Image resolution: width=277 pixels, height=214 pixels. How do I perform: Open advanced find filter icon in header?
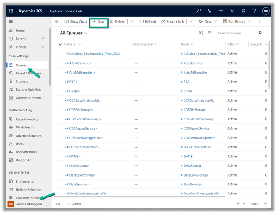(x=232, y=10)
